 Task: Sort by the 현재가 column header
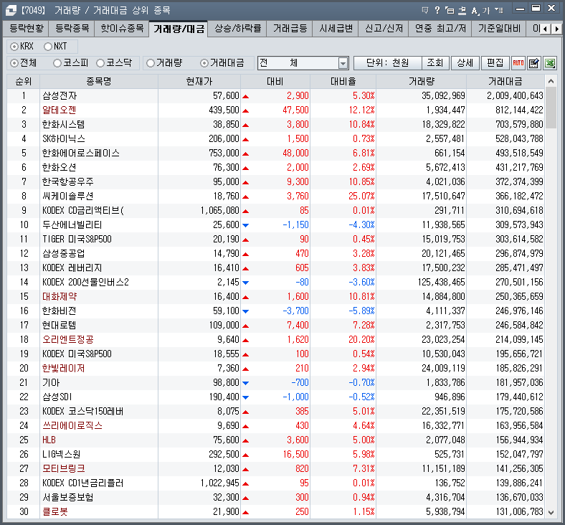[199, 82]
